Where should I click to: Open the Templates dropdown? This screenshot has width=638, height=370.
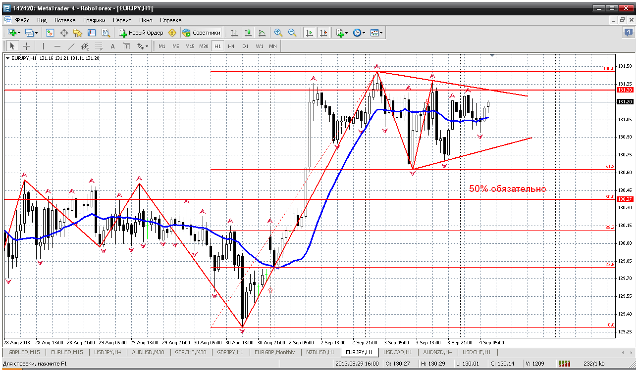(376, 33)
